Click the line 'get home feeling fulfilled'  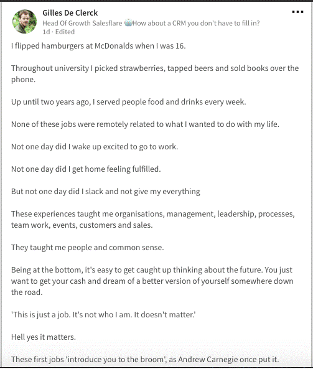click(86, 169)
